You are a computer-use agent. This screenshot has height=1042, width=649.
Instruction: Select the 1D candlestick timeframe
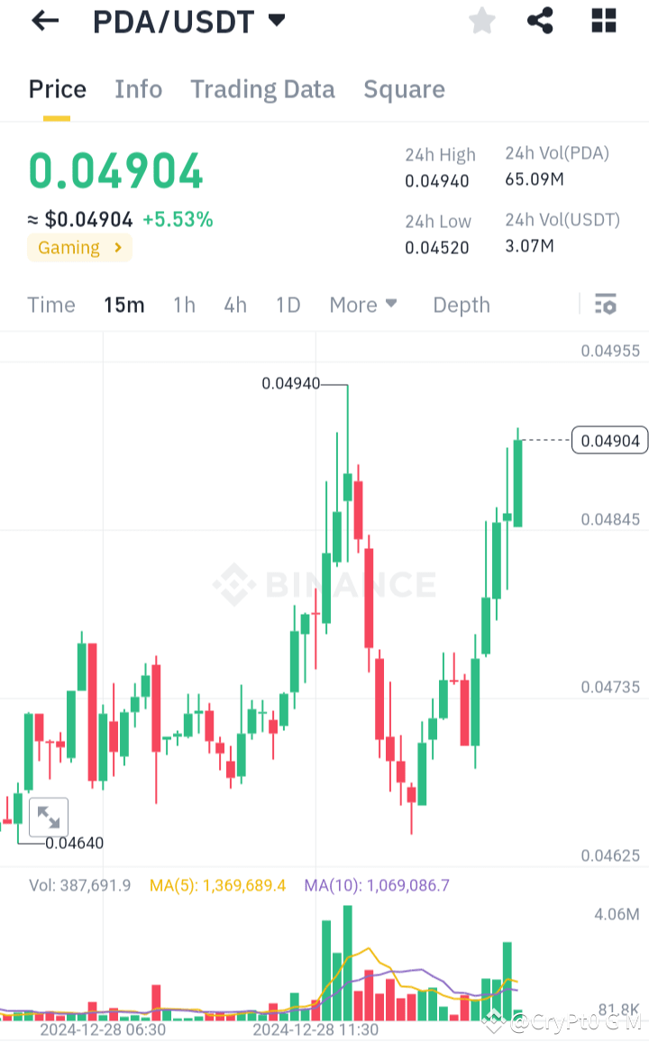tap(288, 305)
